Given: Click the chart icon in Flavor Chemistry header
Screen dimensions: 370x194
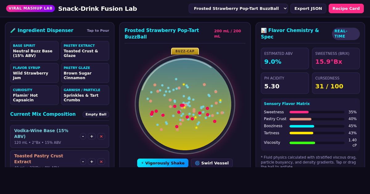Looking at the screenshot, I should tap(264, 30).
